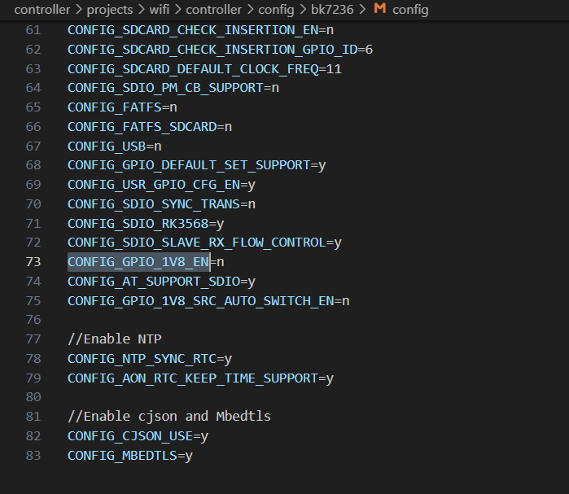
Task: Select the controller breadcrumb after wifi
Action: (213, 10)
